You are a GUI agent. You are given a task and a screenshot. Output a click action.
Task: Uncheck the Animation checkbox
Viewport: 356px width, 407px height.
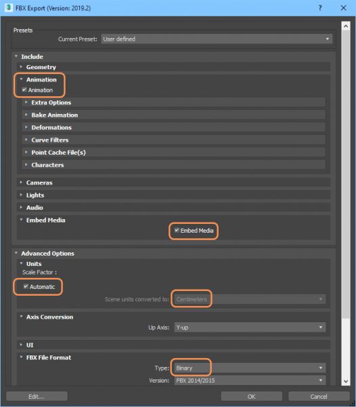(x=24, y=90)
